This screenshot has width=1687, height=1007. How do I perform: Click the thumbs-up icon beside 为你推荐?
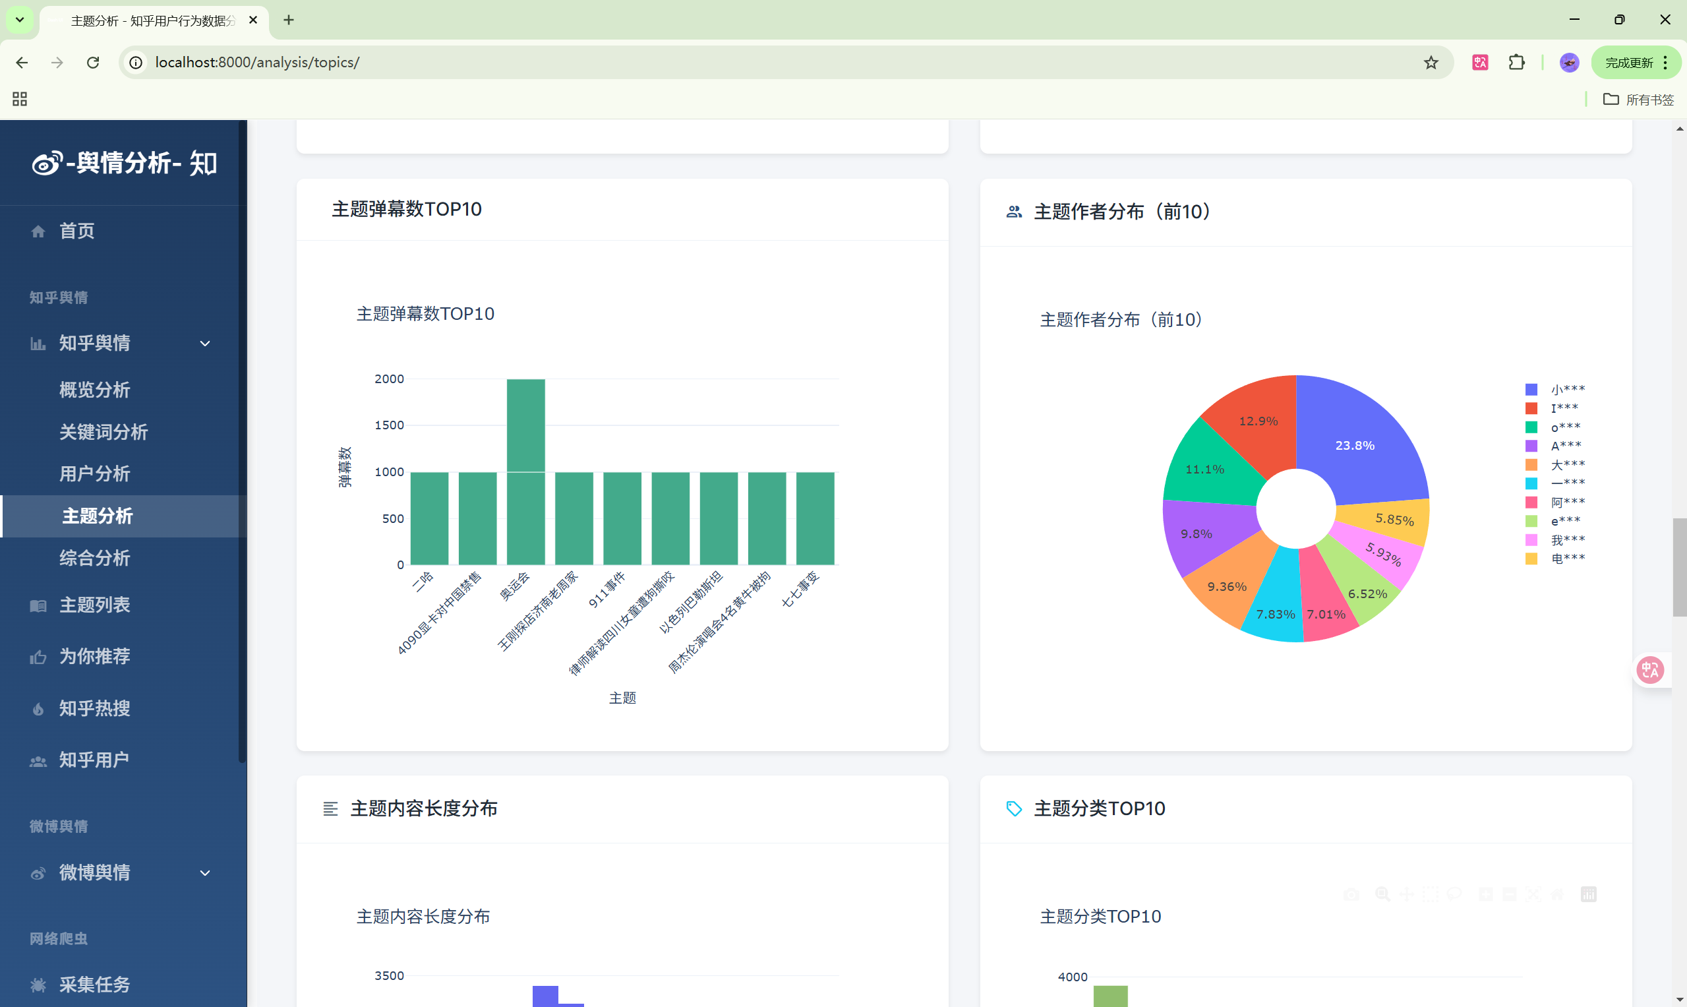(38, 657)
